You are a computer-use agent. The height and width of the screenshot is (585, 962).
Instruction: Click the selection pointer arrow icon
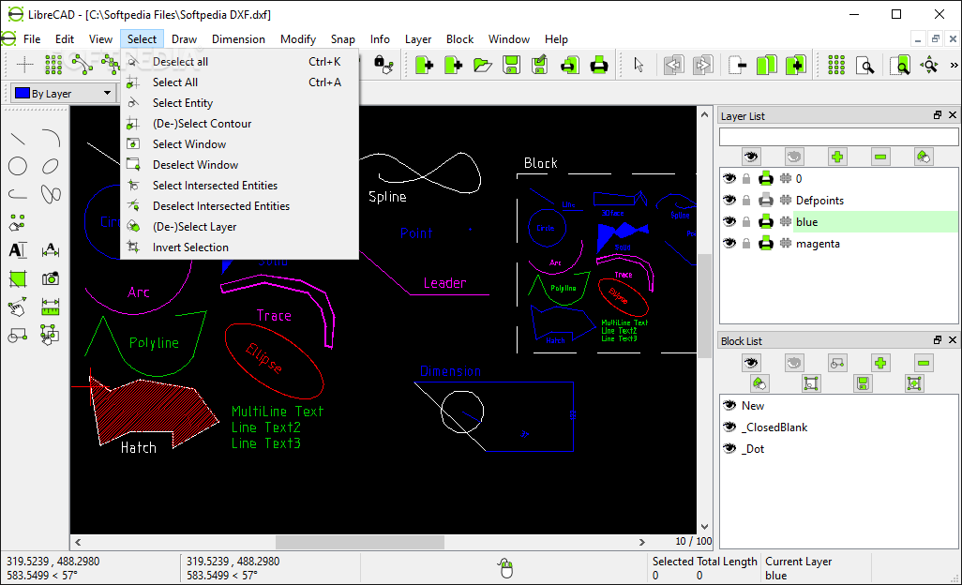pyautogui.click(x=639, y=65)
